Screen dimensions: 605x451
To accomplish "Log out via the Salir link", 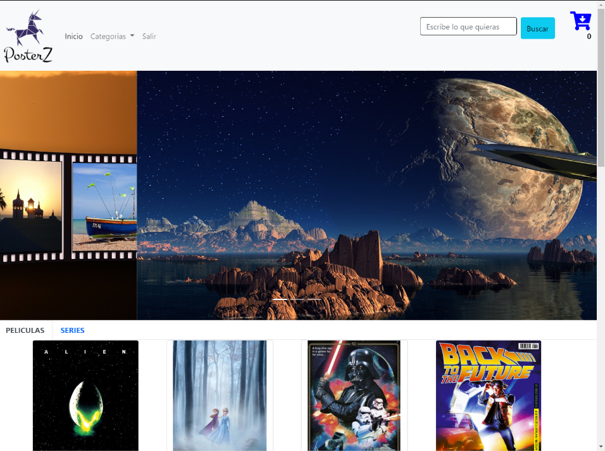I will [149, 37].
